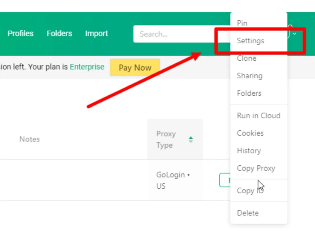Choose Settings in the profile menu

pyautogui.click(x=250, y=41)
